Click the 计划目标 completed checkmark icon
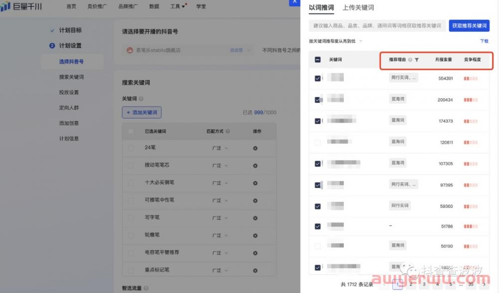The width and height of the screenshot is (499, 293). tap(52, 30)
